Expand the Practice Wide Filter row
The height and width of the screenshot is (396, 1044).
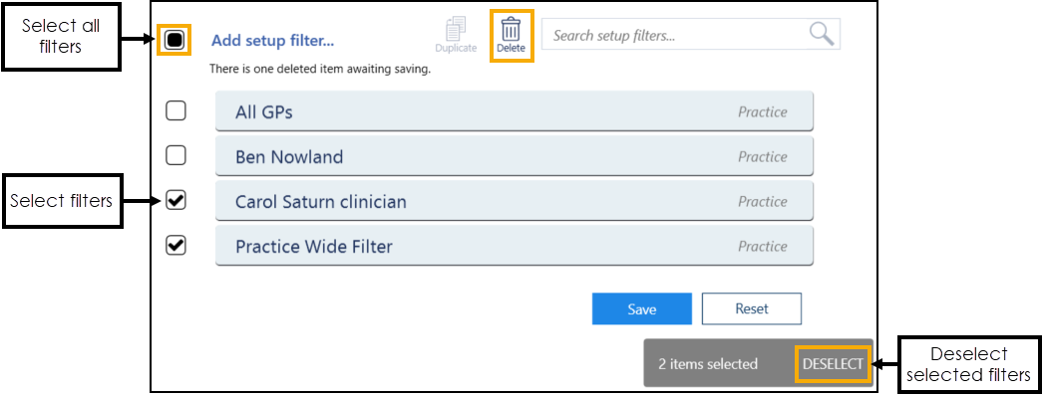(514, 247)
